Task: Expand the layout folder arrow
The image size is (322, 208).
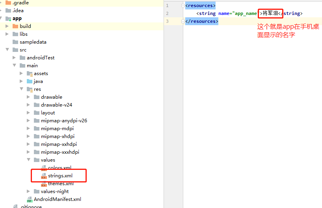Action: (28, 113)
